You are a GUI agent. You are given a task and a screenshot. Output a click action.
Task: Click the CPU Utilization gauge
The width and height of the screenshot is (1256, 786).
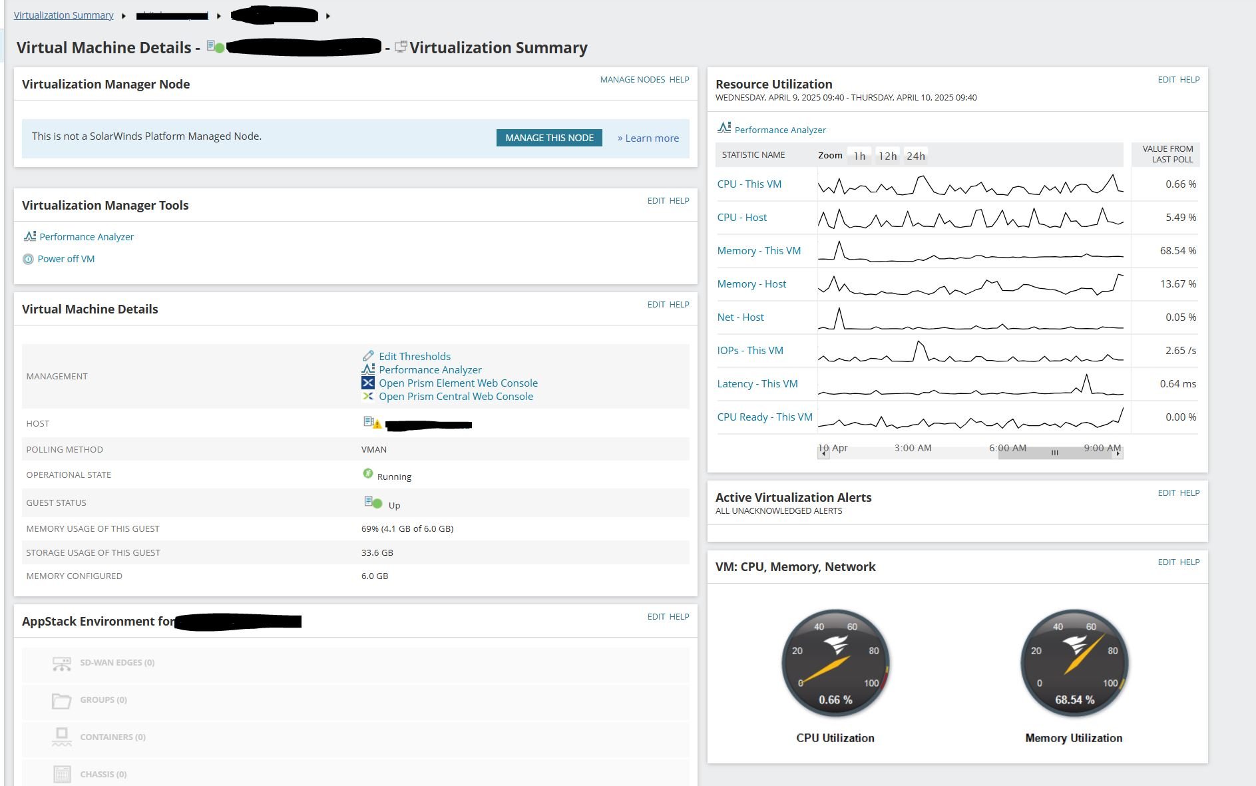tap(835, 663)
